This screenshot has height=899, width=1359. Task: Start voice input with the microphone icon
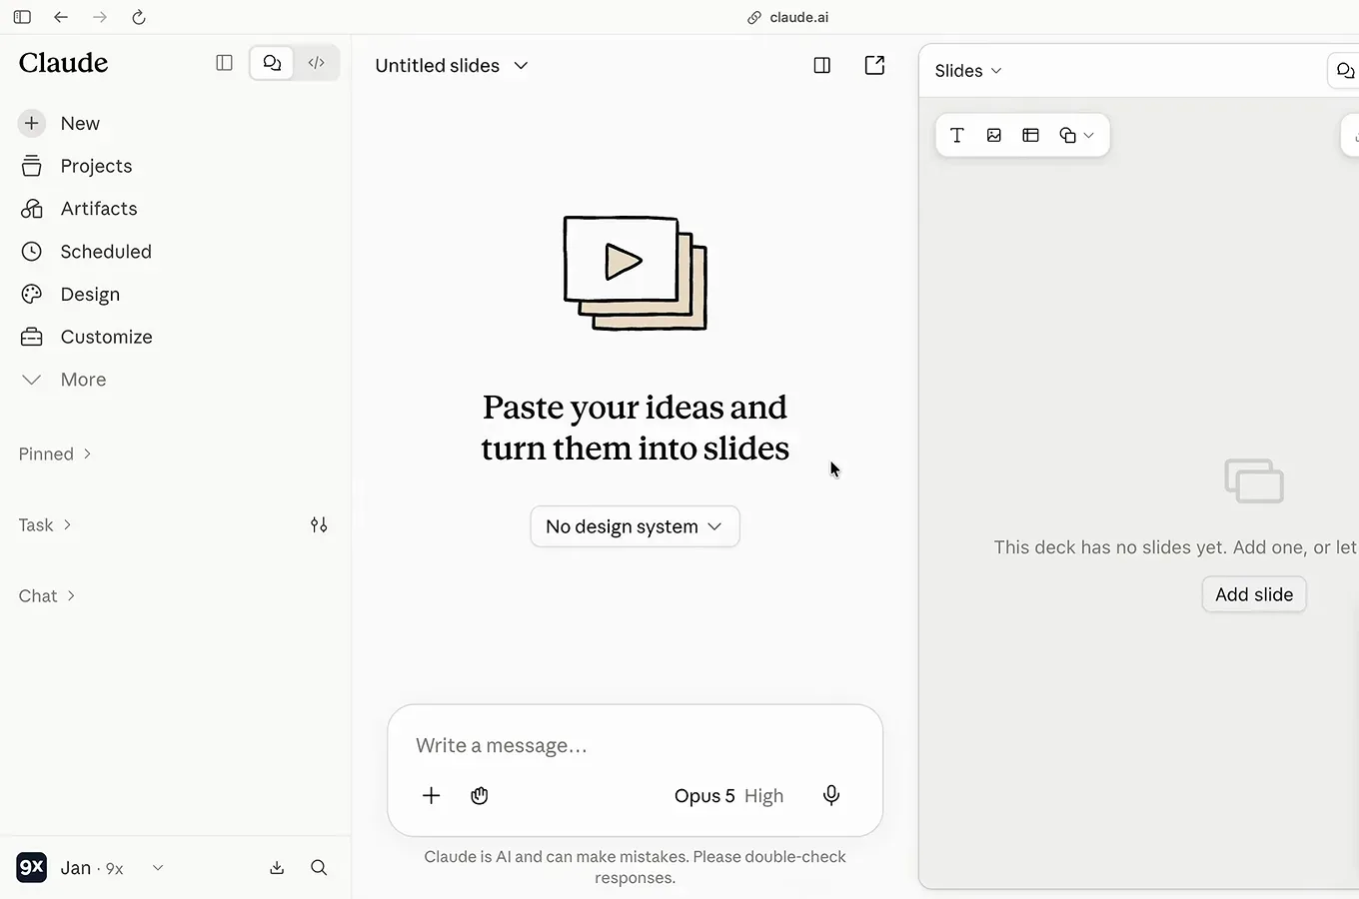point(831,795)
